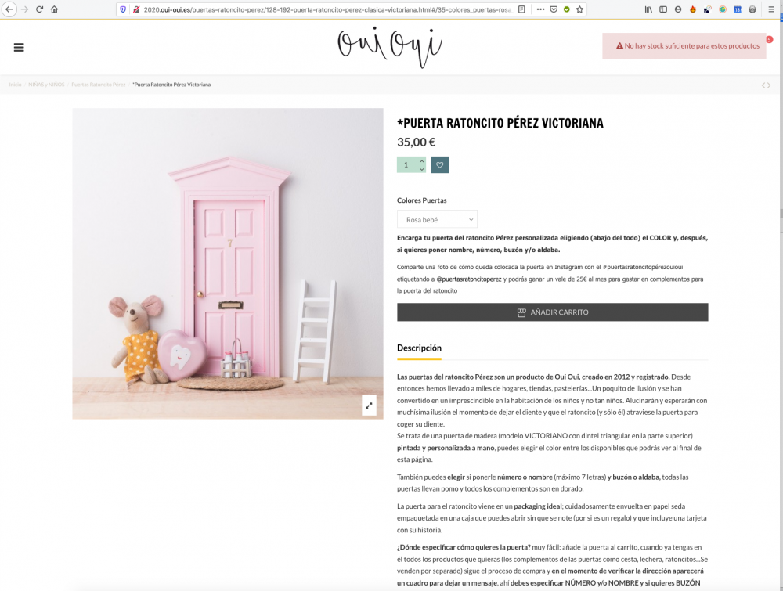Toggle Firefox sidebar view
This screenshot has height=591, width=783.
(663, 9)
